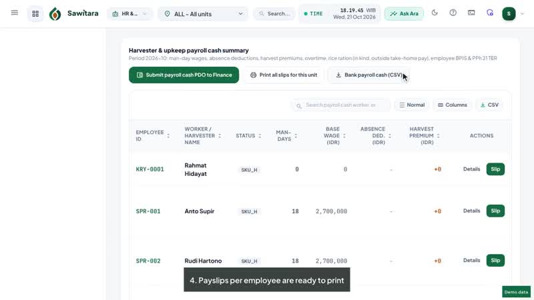Click the TIME status indicator
Viewport: 534px width, 300px height.
[x=313, y=13]
